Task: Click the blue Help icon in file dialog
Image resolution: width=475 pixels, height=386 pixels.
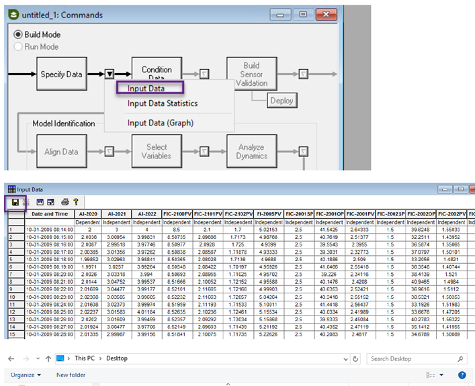Action: pos(462,375)
